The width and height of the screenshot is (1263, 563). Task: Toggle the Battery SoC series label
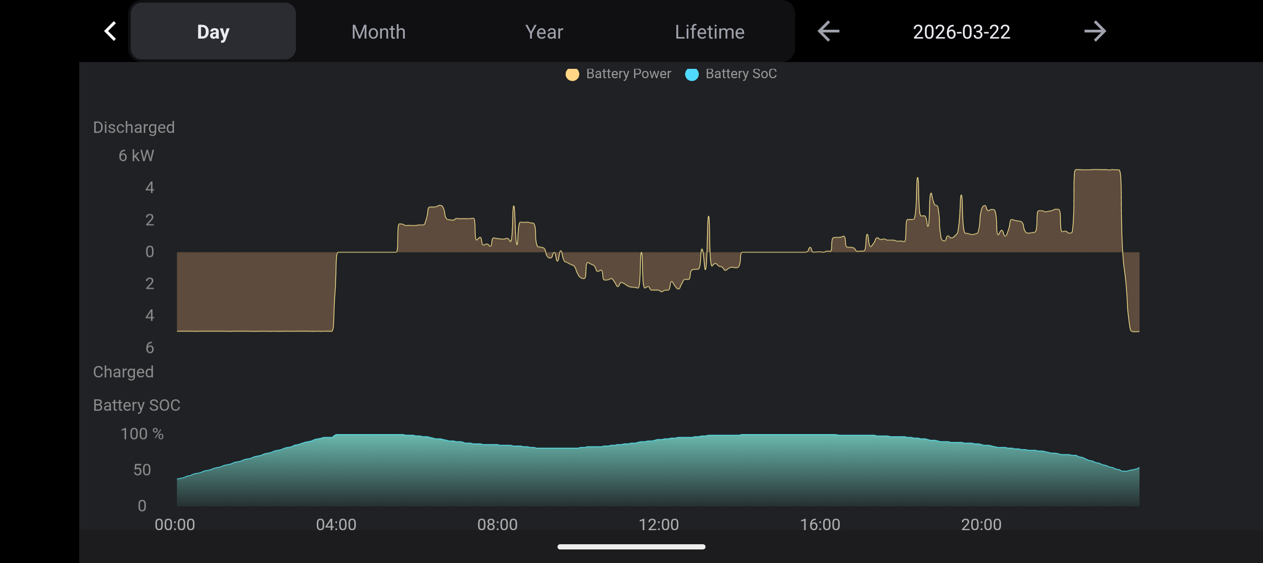[x=740, y=74]
